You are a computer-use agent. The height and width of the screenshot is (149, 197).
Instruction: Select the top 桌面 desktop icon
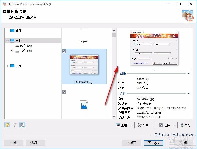point(12,31)
